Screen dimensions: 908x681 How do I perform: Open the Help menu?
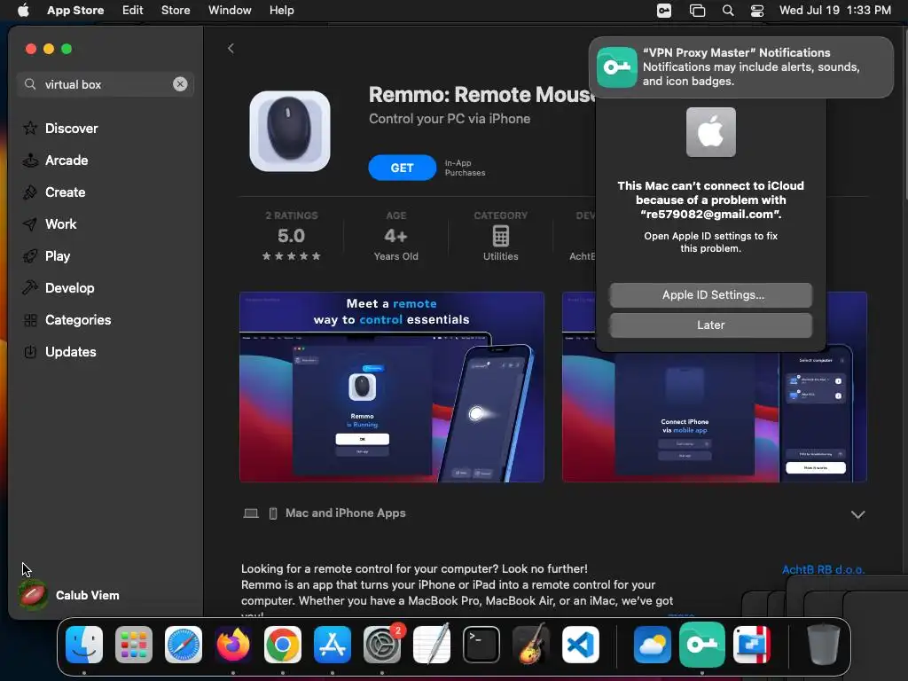(x=281, y=10)
